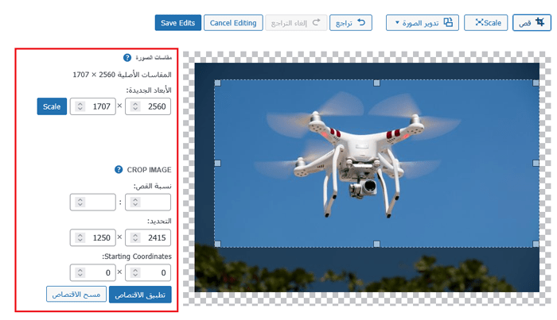The image size is (557, 320).
Task: Click the bottom-right crop selection handle
Action: 536,245
